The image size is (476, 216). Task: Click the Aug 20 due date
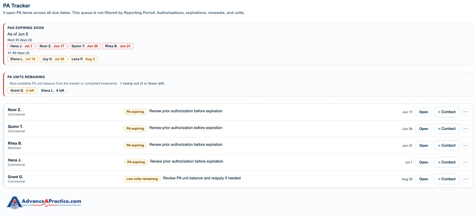407,179
